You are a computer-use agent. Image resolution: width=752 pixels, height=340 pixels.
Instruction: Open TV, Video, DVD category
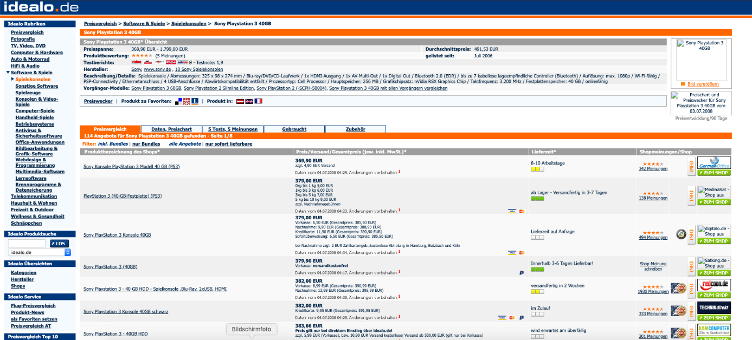click(x=28, y=46)
